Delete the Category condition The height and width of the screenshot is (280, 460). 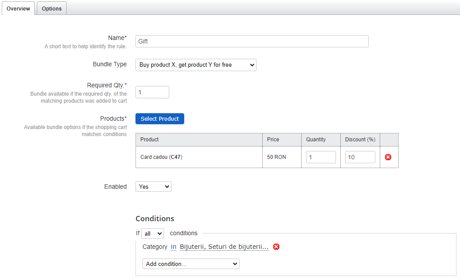(x=276, y=247)
